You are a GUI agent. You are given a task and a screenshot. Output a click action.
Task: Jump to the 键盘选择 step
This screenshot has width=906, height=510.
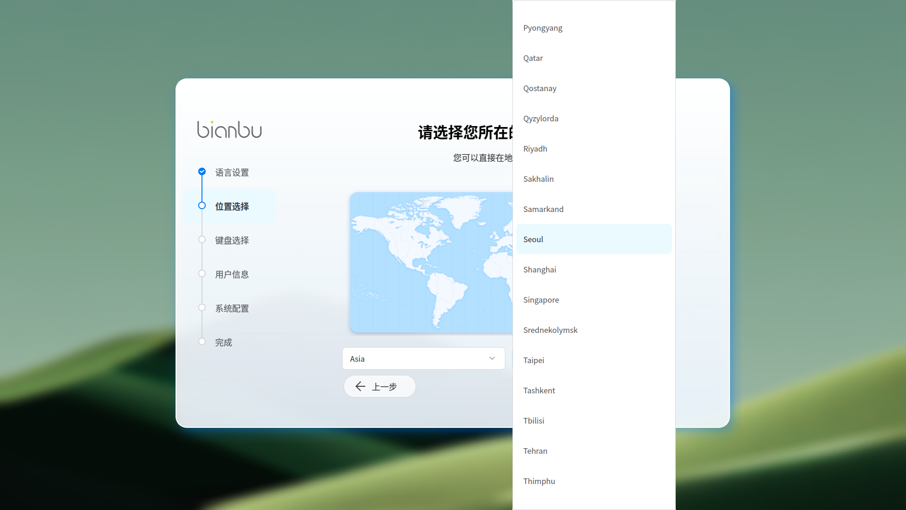231,240
